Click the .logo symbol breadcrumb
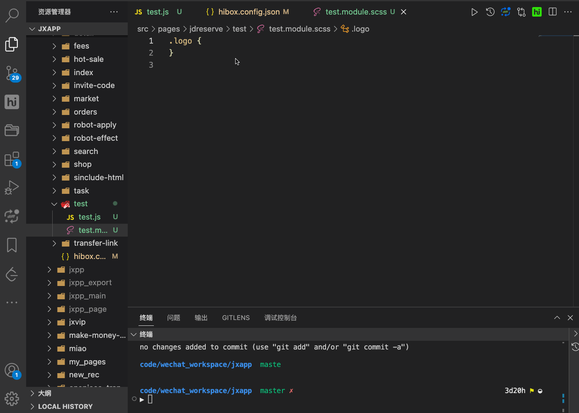Image resolution: width=579 pixels, height=413 pixels. (x=355, y=29)
